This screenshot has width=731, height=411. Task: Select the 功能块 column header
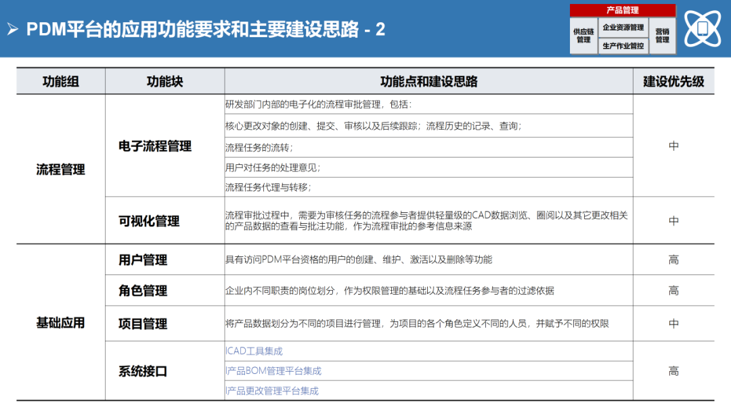[x=164, y=82]
